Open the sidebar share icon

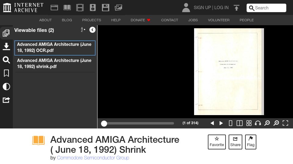point(6,100)
